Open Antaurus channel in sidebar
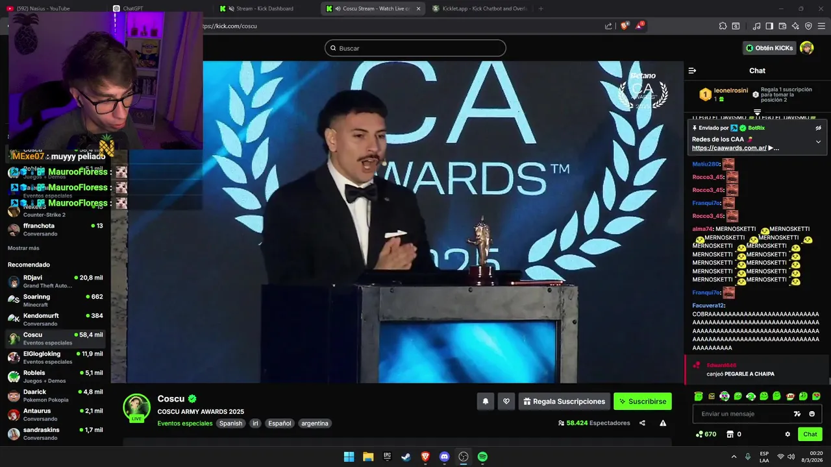This screenshot has height=467, width=831. (x=55, y=414)
